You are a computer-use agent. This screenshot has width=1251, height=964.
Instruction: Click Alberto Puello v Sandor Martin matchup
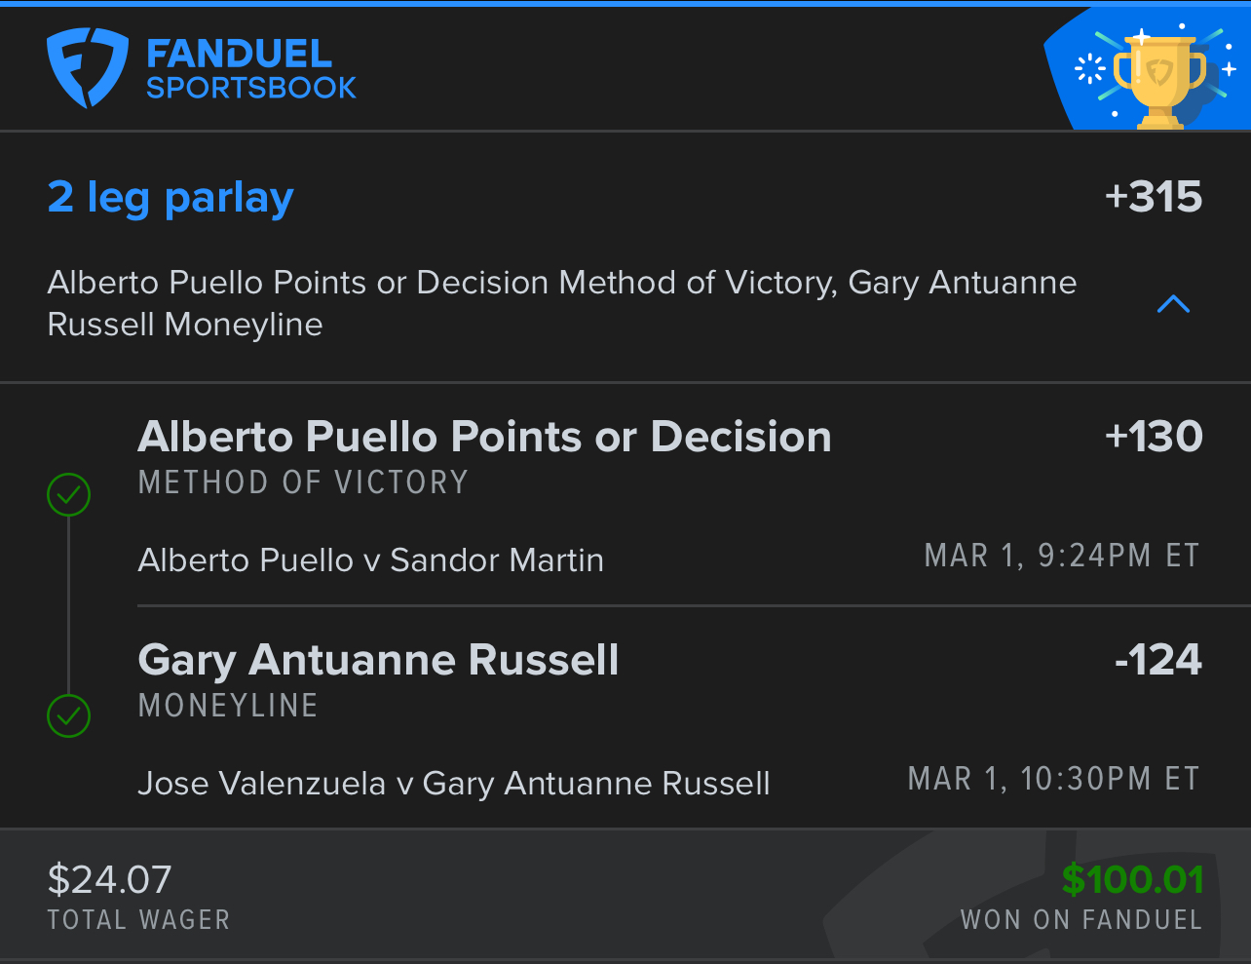pyautogui.click(x=370, y=560)
